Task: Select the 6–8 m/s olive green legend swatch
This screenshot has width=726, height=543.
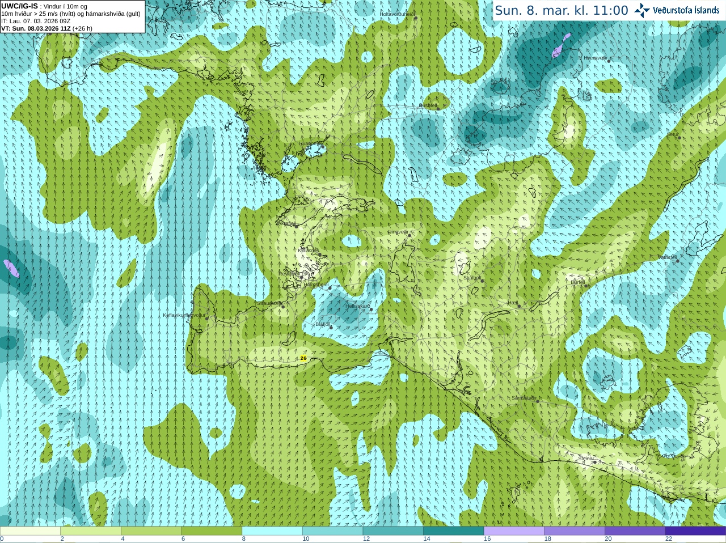Action: click(212, 531)
